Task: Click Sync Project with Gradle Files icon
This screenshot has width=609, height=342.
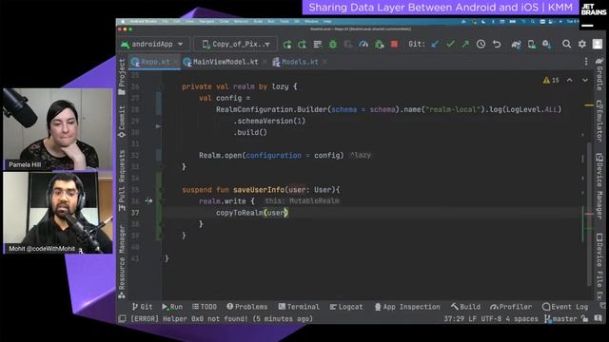Action: 516,45
